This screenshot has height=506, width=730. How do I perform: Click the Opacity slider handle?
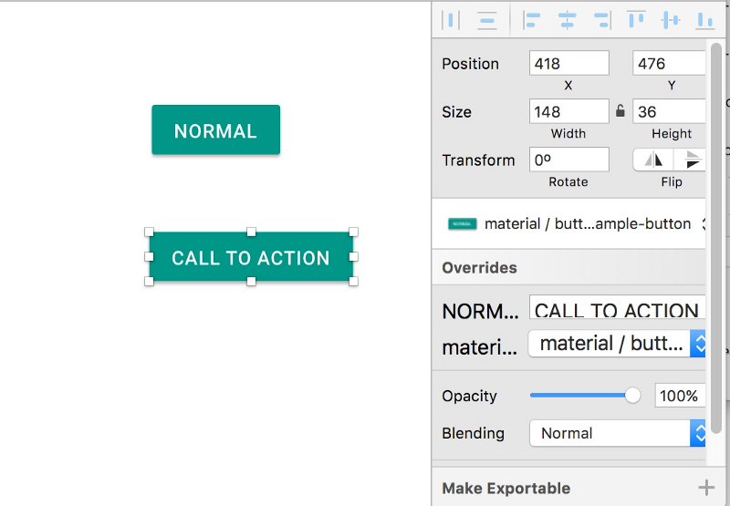pos(632,396)
